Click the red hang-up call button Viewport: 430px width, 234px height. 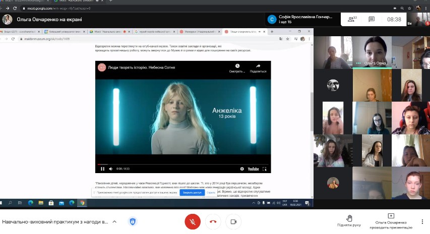[x=213, y=221]
